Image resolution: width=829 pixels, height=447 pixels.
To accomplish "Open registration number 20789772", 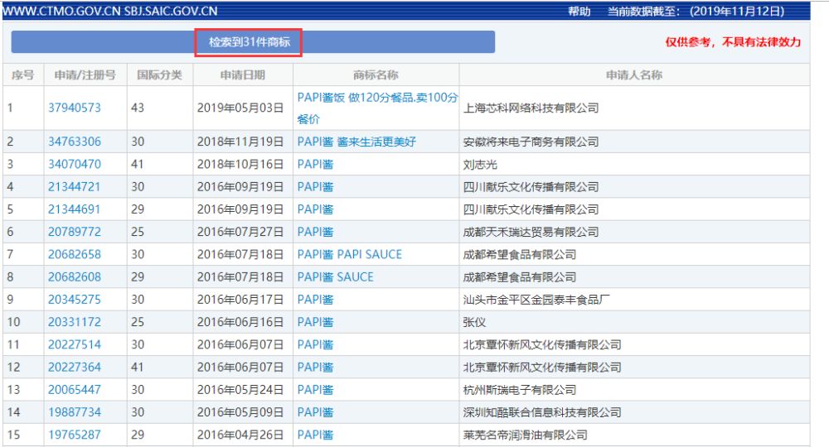I will coord(75,232).
